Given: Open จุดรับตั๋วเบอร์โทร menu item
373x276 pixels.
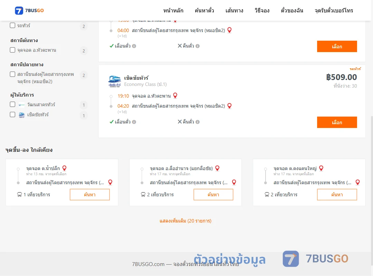Looking at the screenshot, I should (x=334, y=10).
